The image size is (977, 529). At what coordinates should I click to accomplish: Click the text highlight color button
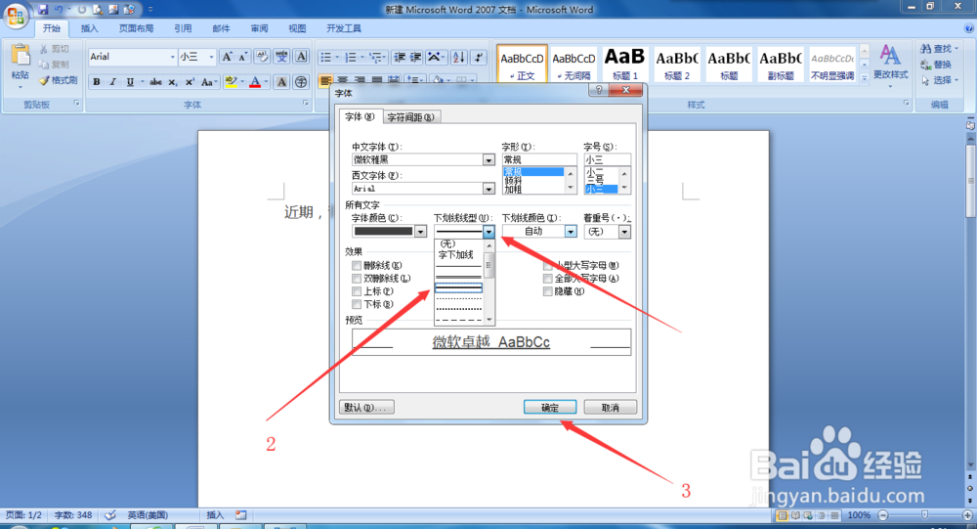click(231, 82)
